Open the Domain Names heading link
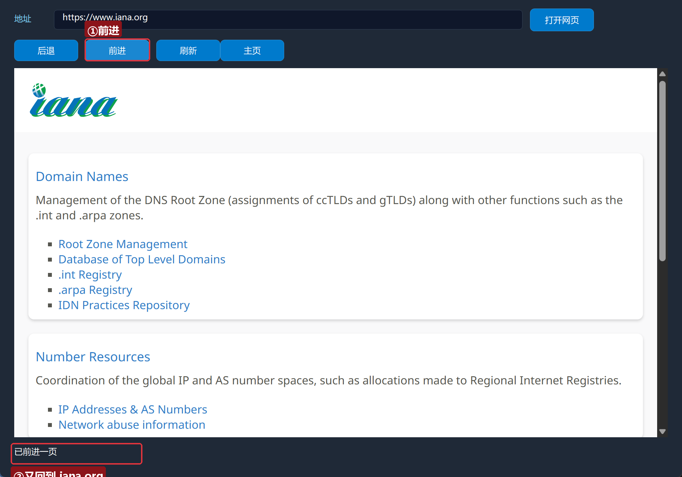This screenshot has width=682, height=477. click(82, 176)
